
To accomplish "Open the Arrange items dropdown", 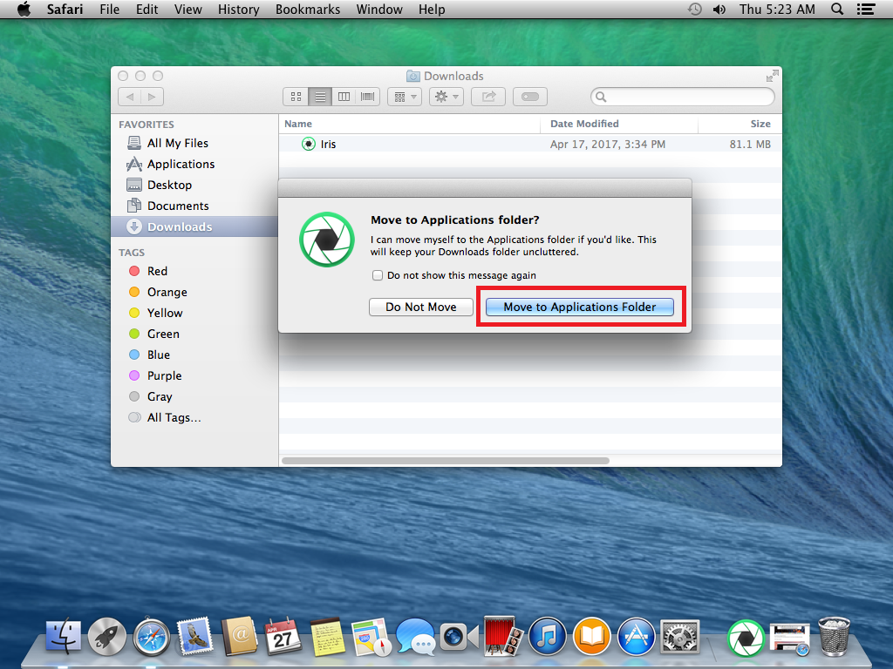I will click(x=405, y=97).
